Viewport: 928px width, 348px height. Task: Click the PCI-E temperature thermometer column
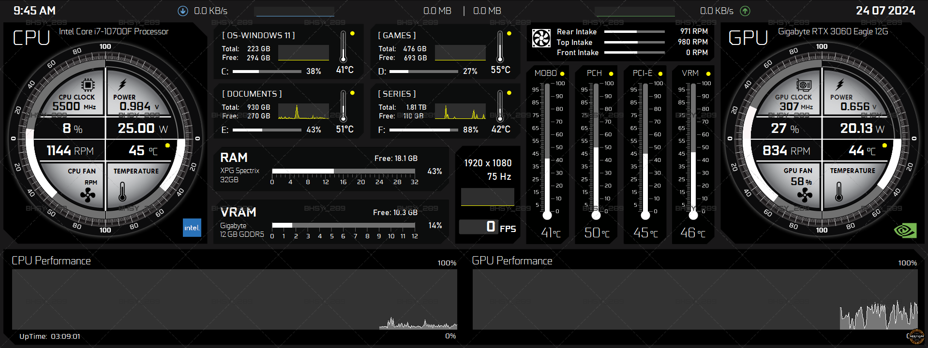(645, 151)
